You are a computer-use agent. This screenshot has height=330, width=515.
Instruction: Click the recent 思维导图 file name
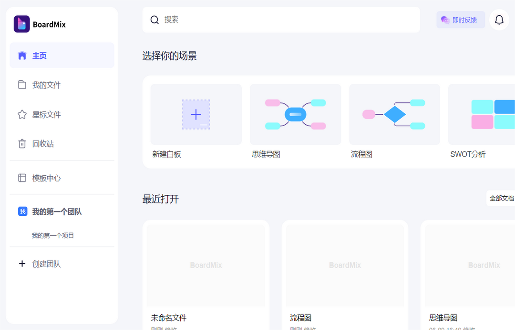point(443,318)
